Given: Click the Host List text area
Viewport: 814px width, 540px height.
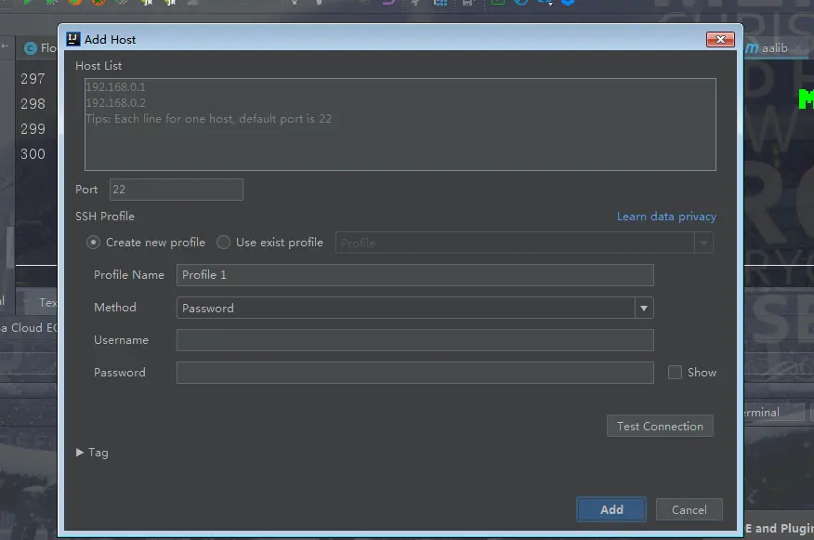Looking at the screenshot, I should 400,125.
